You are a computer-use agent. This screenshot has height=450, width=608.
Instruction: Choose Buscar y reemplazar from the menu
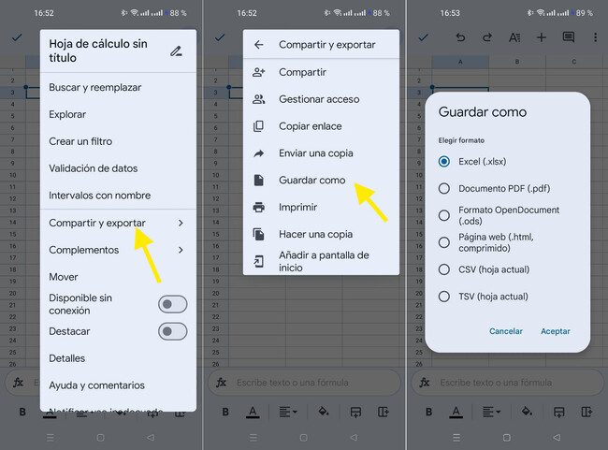point(95,87)
